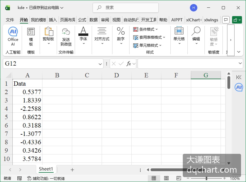Image resolution: width=246 pixels, height=182 pixels.
Task: Click the formula bar three-dot handle
Action: pyautogui.click(x=107, y=64)
